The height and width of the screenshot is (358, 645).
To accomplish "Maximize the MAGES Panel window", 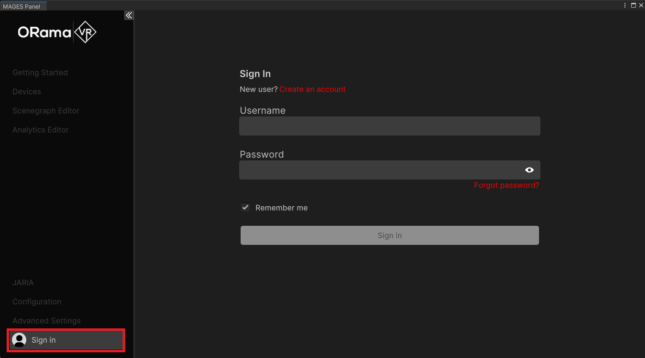I will [634, 5].
